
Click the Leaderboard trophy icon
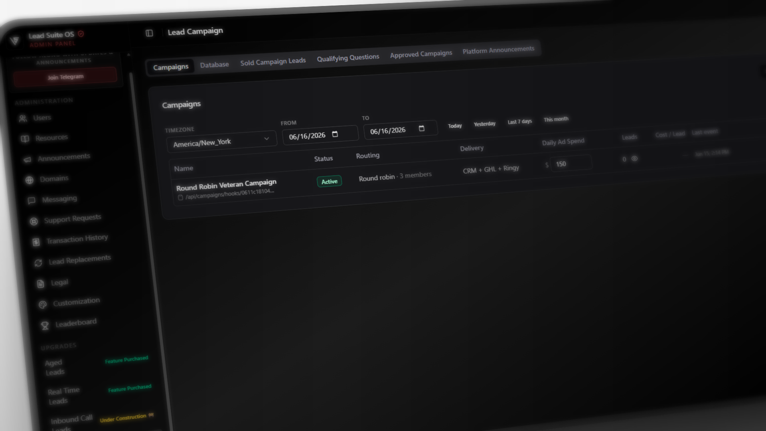pos(45,326)
